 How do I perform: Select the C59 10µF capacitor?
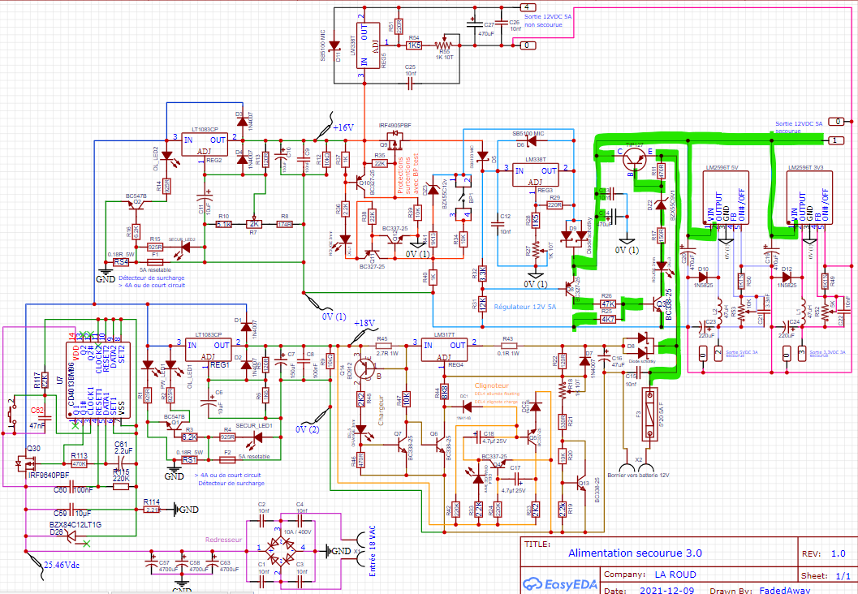point(71,509)
